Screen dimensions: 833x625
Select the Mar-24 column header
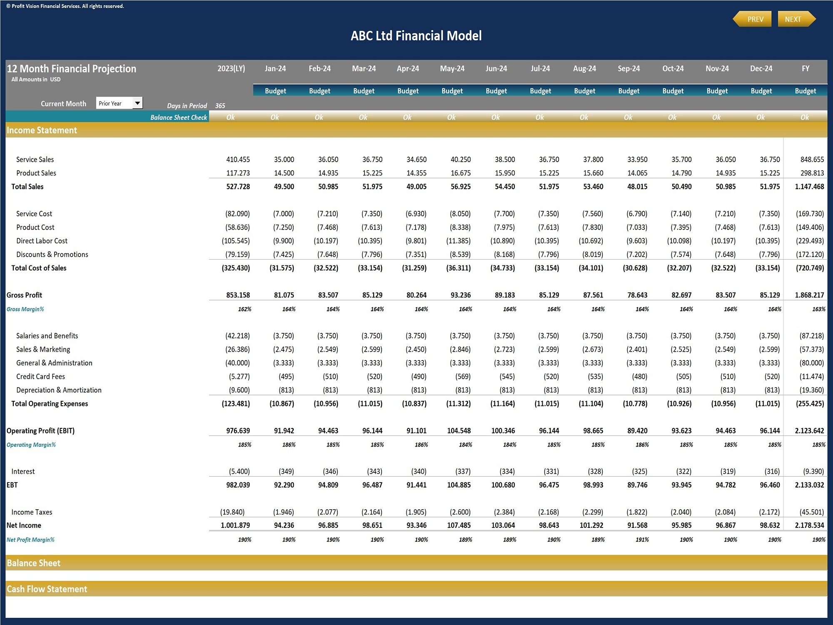click(364, 68)
